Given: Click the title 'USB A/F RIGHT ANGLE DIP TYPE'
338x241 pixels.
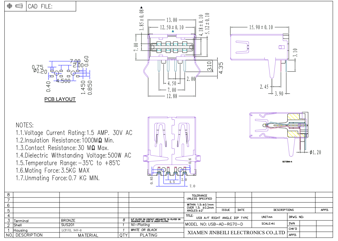Looking at the screenshot, I should click(x=222, y=218).
